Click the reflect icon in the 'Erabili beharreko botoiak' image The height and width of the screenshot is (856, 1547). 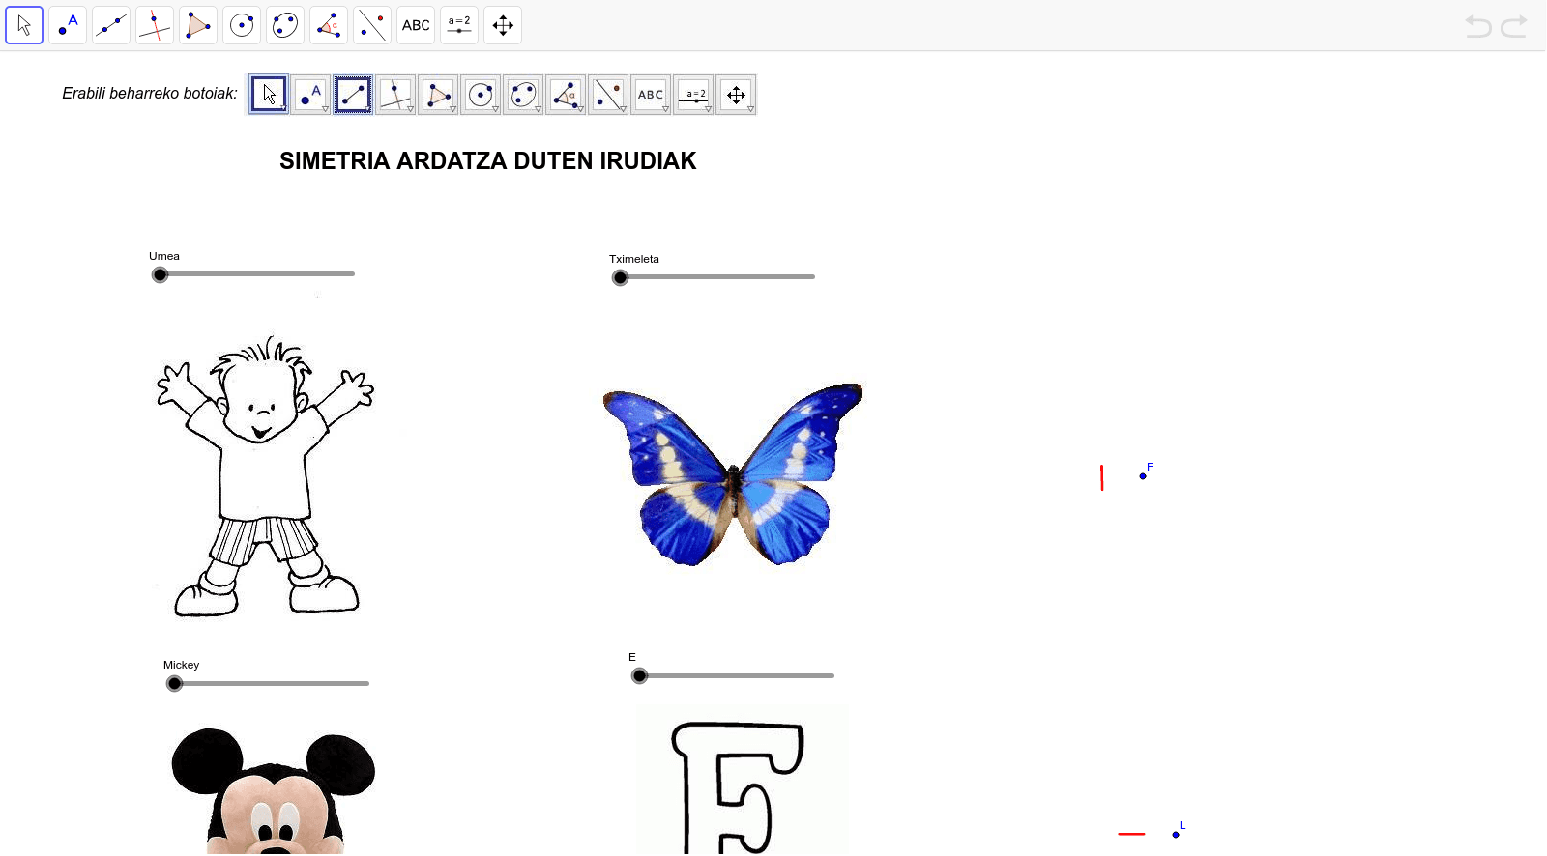(608, 95)
